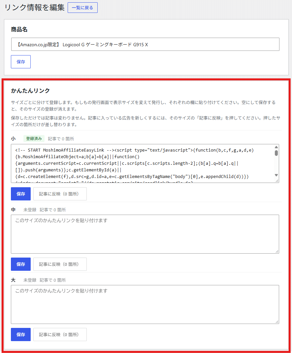Save the 商品名 with its 保存 button
The width and height of the screenshot is (292, 353).
[21, 62]
